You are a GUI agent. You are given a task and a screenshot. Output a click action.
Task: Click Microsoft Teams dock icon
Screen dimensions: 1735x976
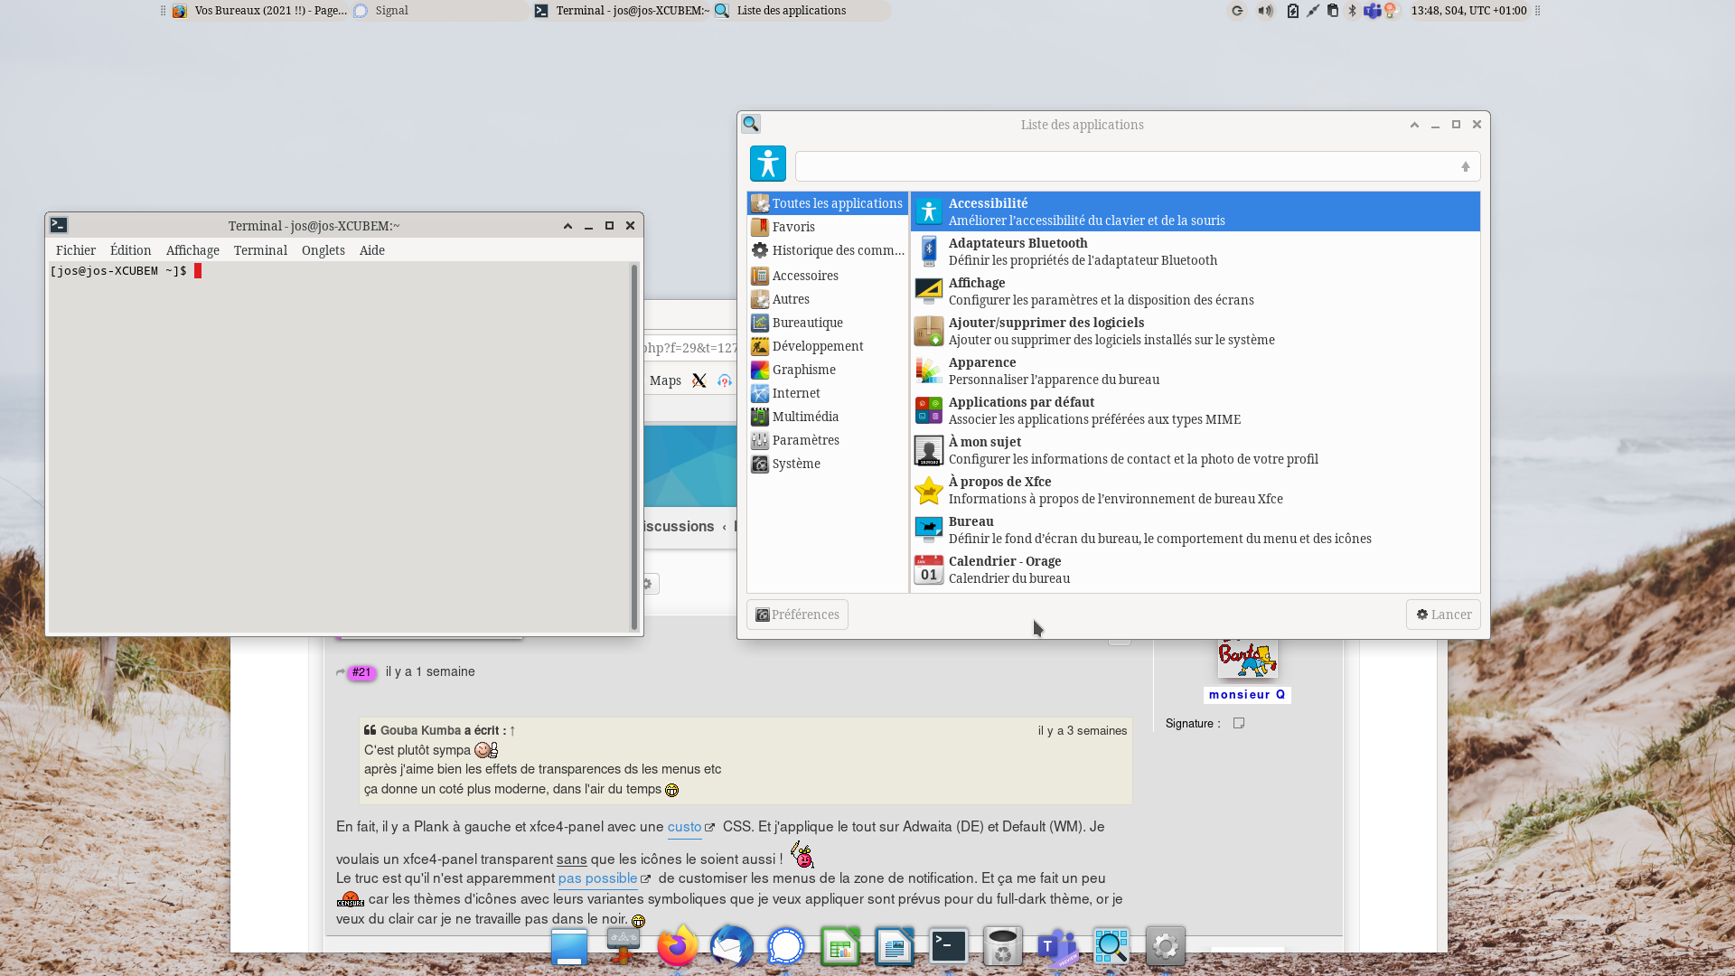pyautogui.click(x=1056, y=946)
